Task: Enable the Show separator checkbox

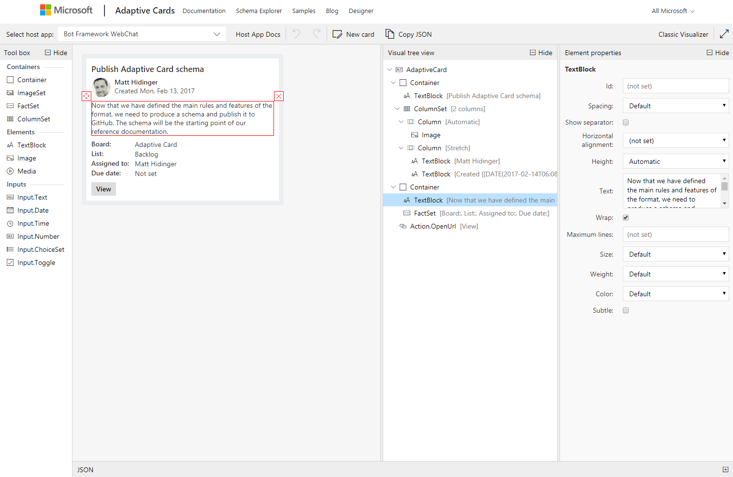Action: (626, 122)
